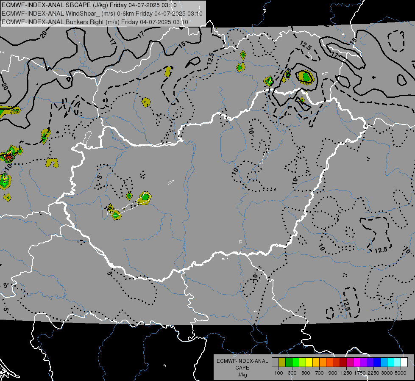415x381 pixels.
Task: Click the legend value 3000
Action: pyautogui.click(x=387, y=373)
